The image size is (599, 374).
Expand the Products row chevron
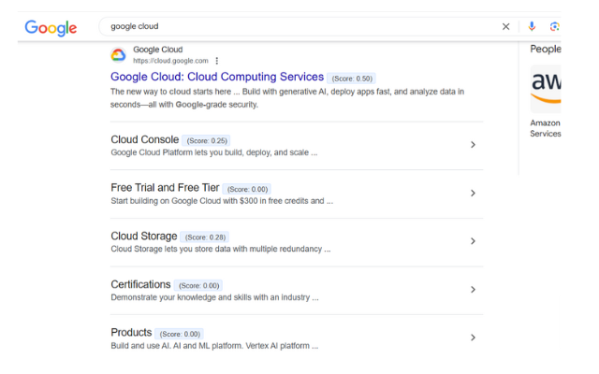pyautogui.click(x=473, y=338)
